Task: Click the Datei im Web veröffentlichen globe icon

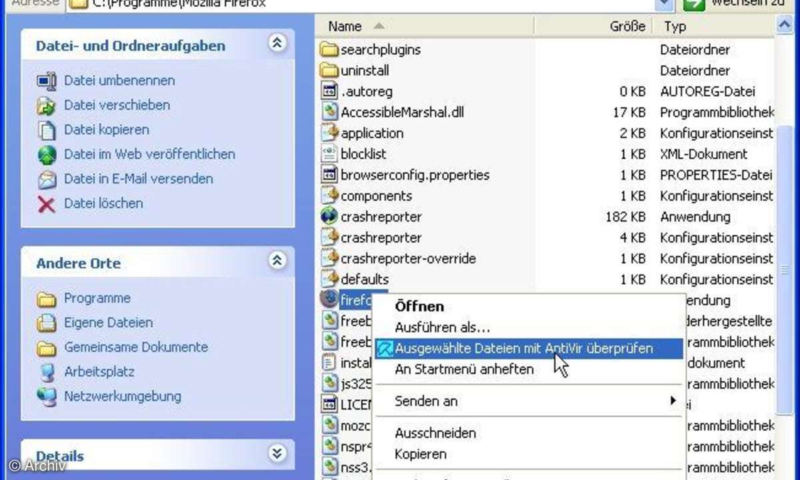Action: click(x=45, y=154)
